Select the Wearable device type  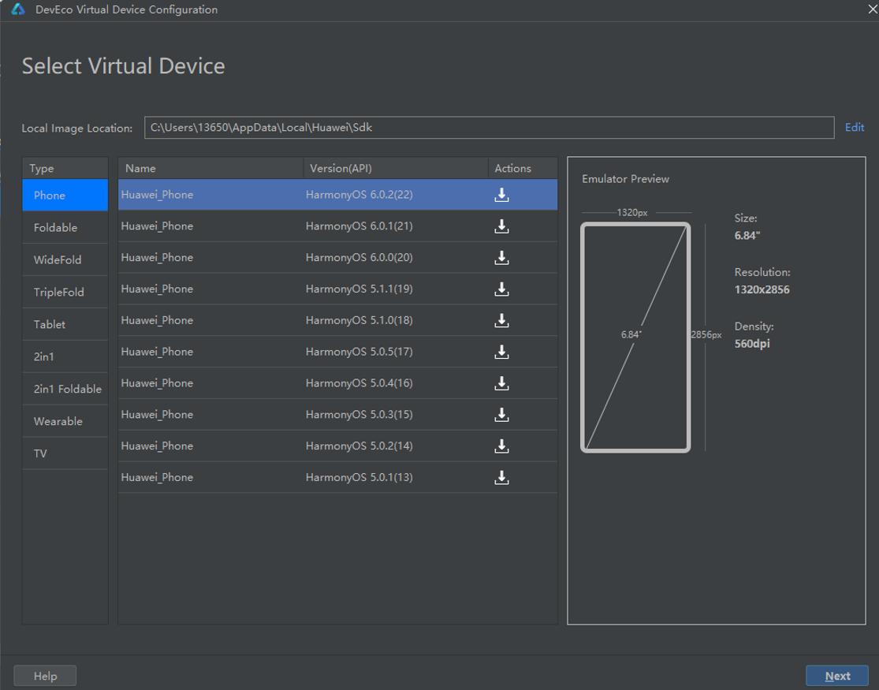point(65,421)
